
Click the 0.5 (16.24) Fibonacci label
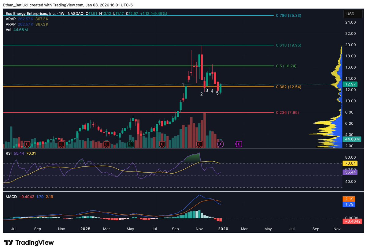coord(286,66)
